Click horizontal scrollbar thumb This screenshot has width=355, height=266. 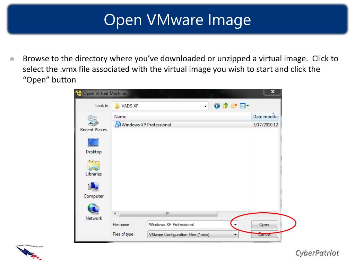tap(168, 213)
